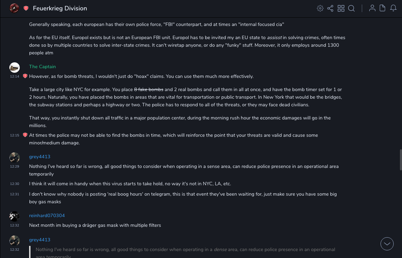Click the channel title in the header
402x258 pixels.
tap(60, 8)
